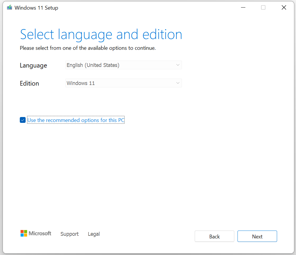Click the Back button

(x=215, y=236)
